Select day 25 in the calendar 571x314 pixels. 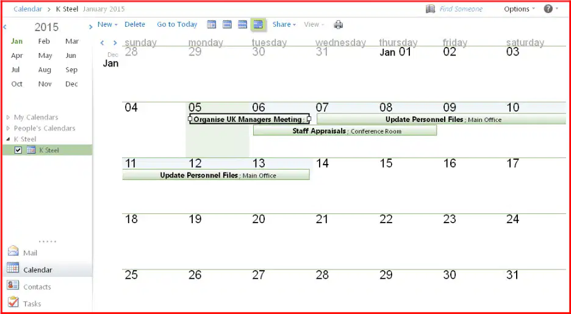154,290
